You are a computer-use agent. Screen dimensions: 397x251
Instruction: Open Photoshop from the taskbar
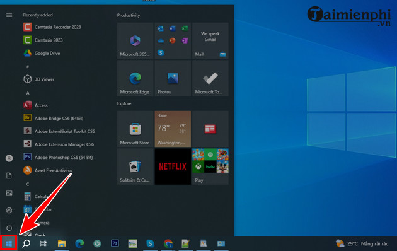tap(115, 243)
